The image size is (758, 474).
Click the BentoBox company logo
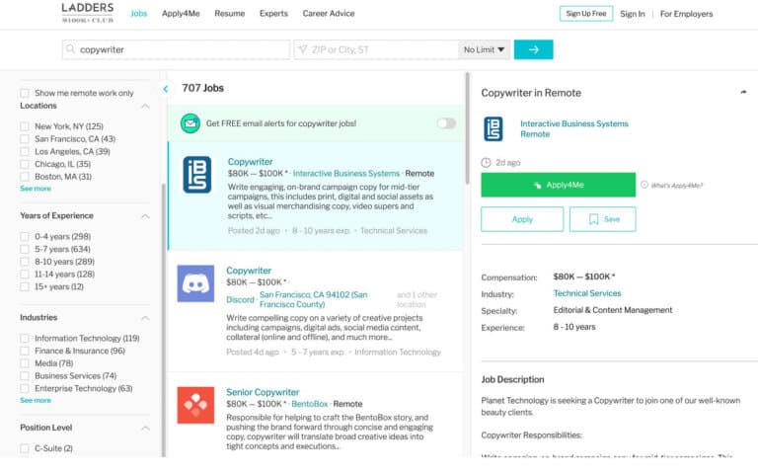(x=195, y=405)
